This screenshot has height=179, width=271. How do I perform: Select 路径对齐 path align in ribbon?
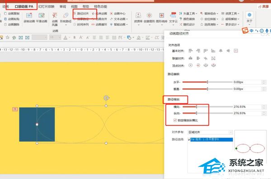click(81, 14)
